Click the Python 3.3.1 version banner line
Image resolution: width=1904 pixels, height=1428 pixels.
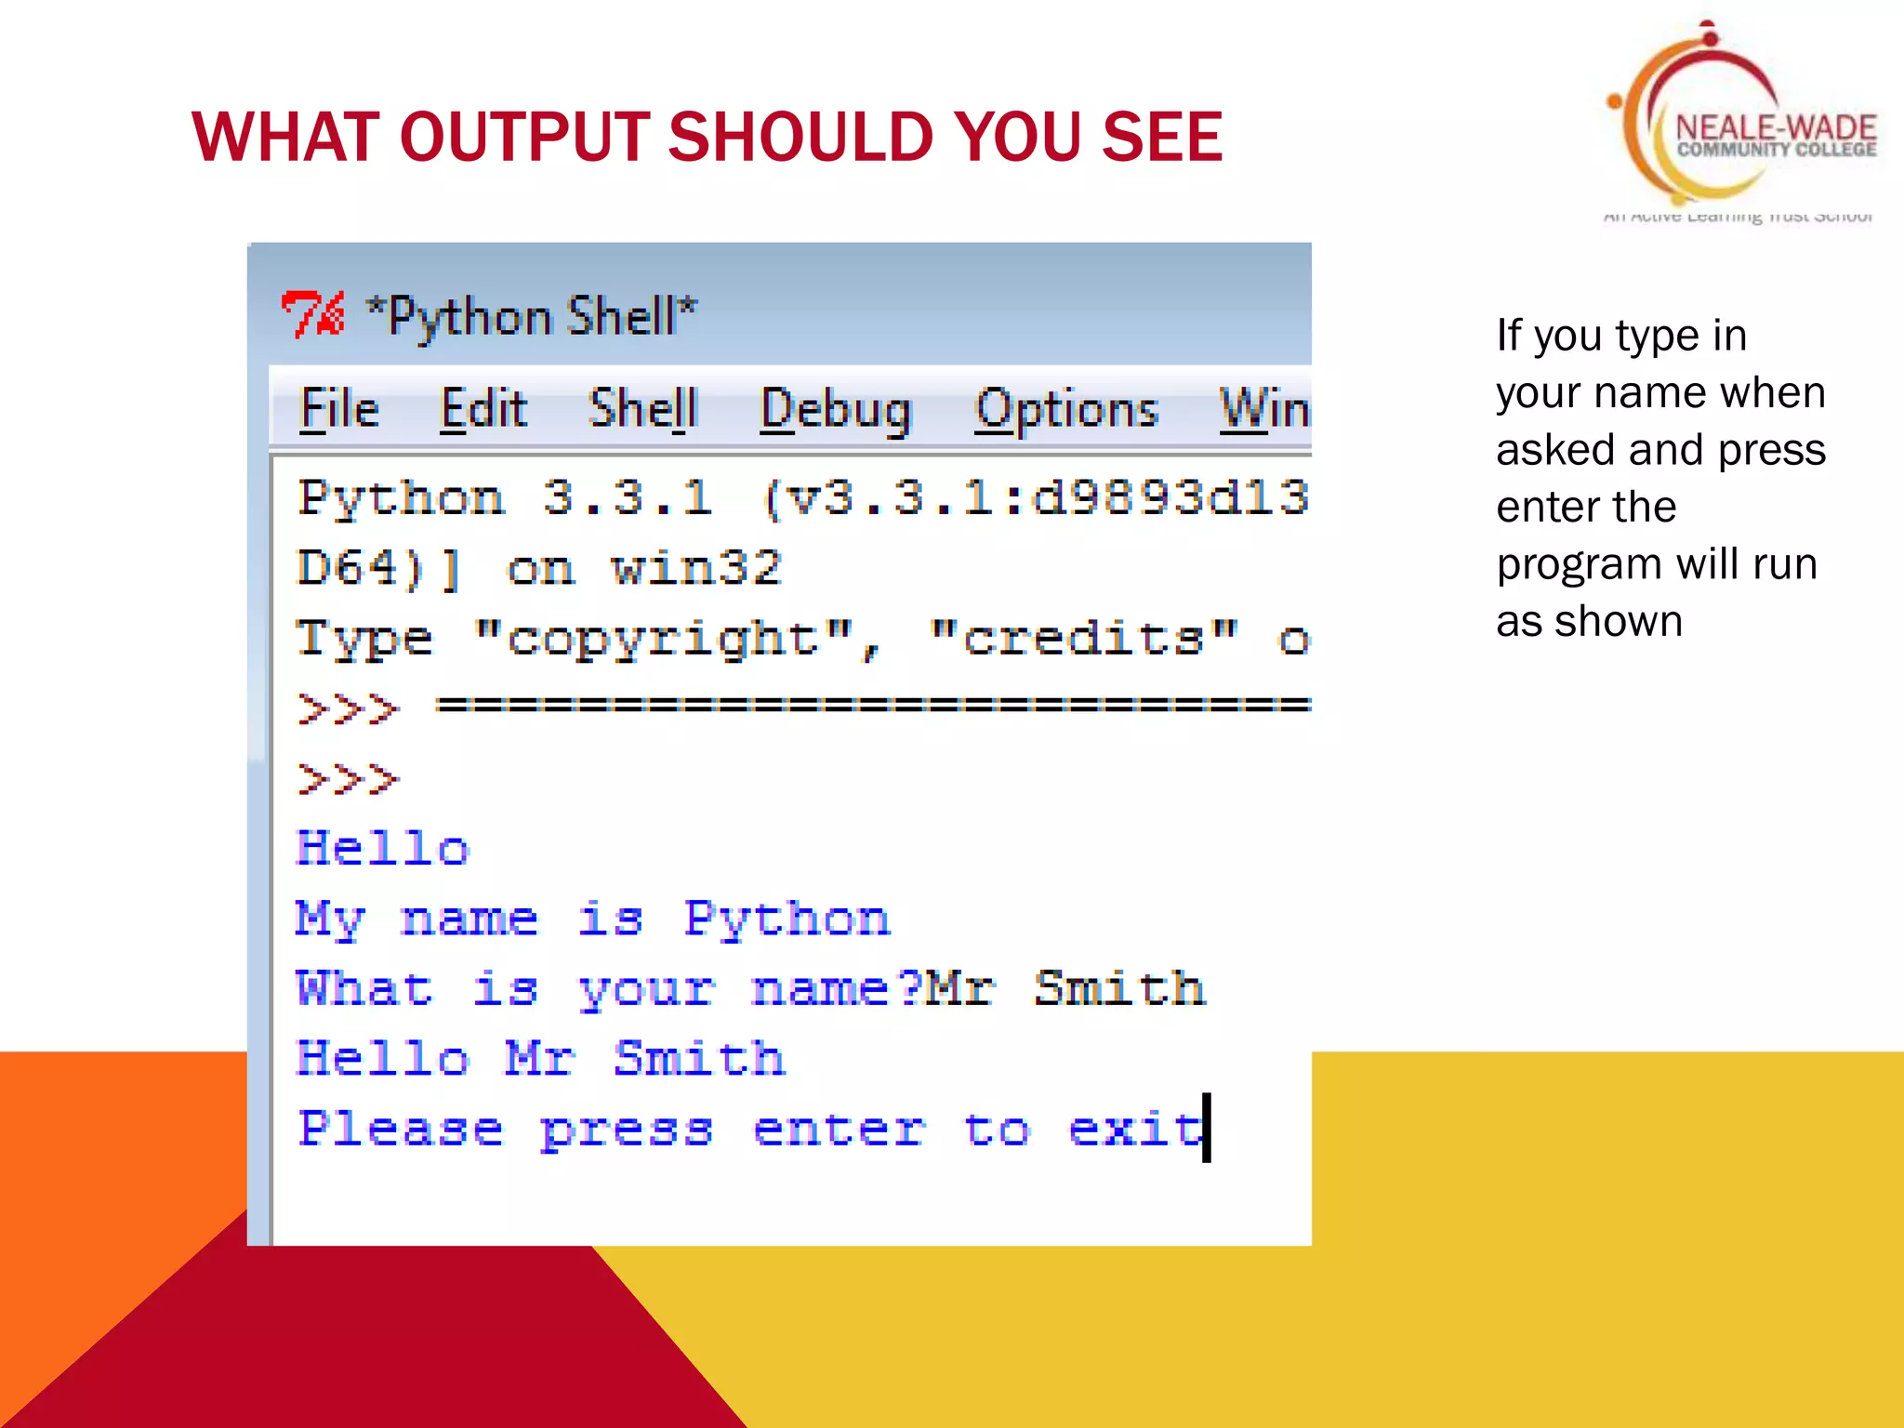801,498
